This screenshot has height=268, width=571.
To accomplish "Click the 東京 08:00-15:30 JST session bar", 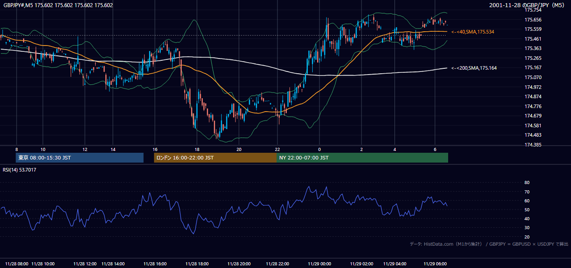I will (80, 158).
